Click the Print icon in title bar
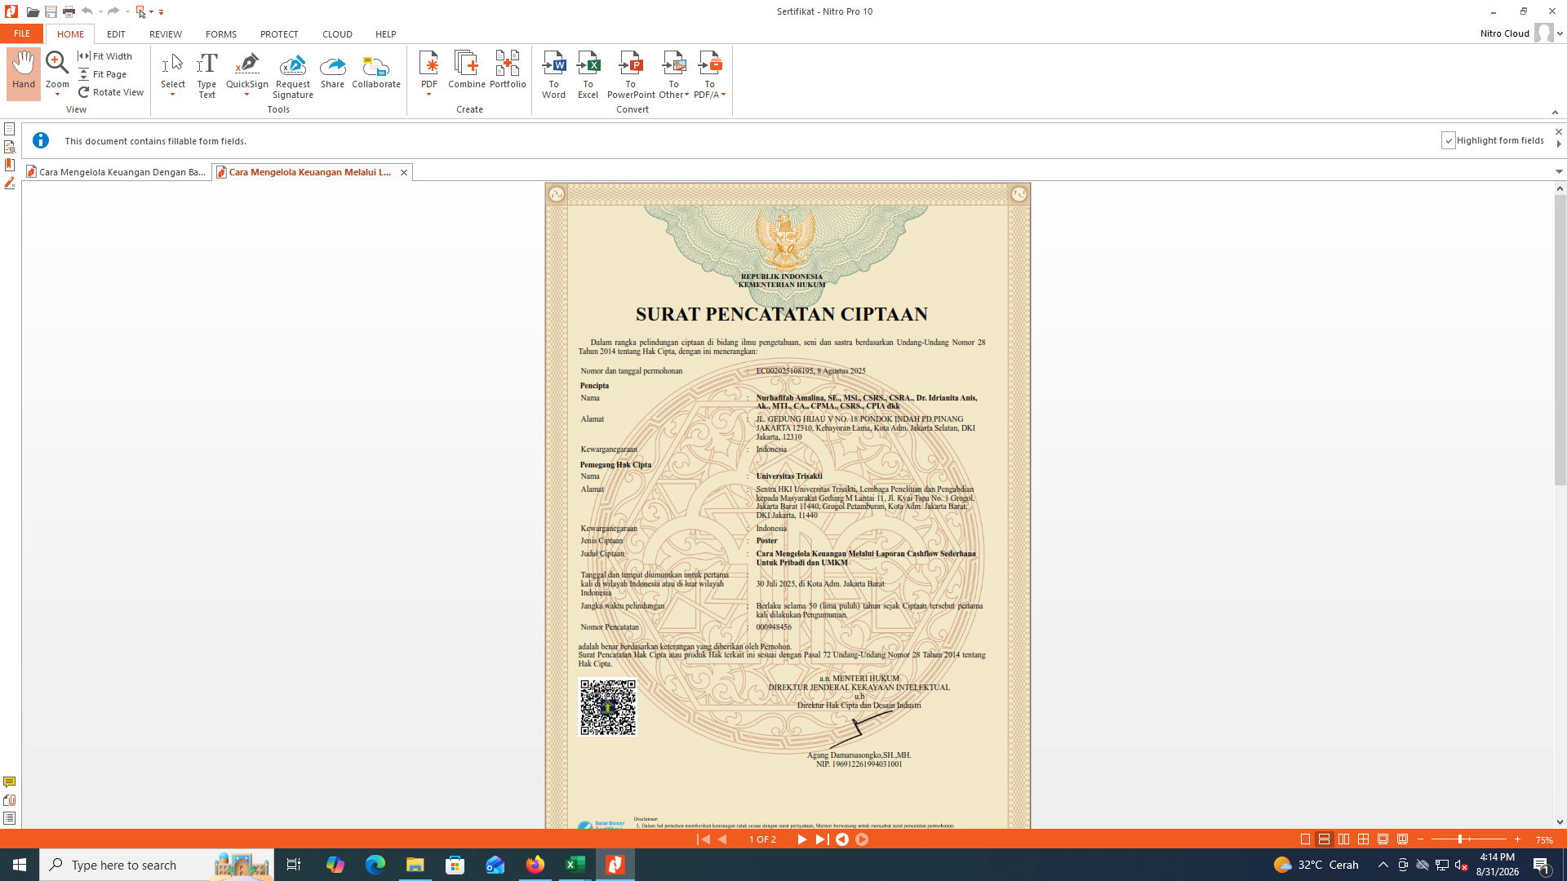 [69, 11]
